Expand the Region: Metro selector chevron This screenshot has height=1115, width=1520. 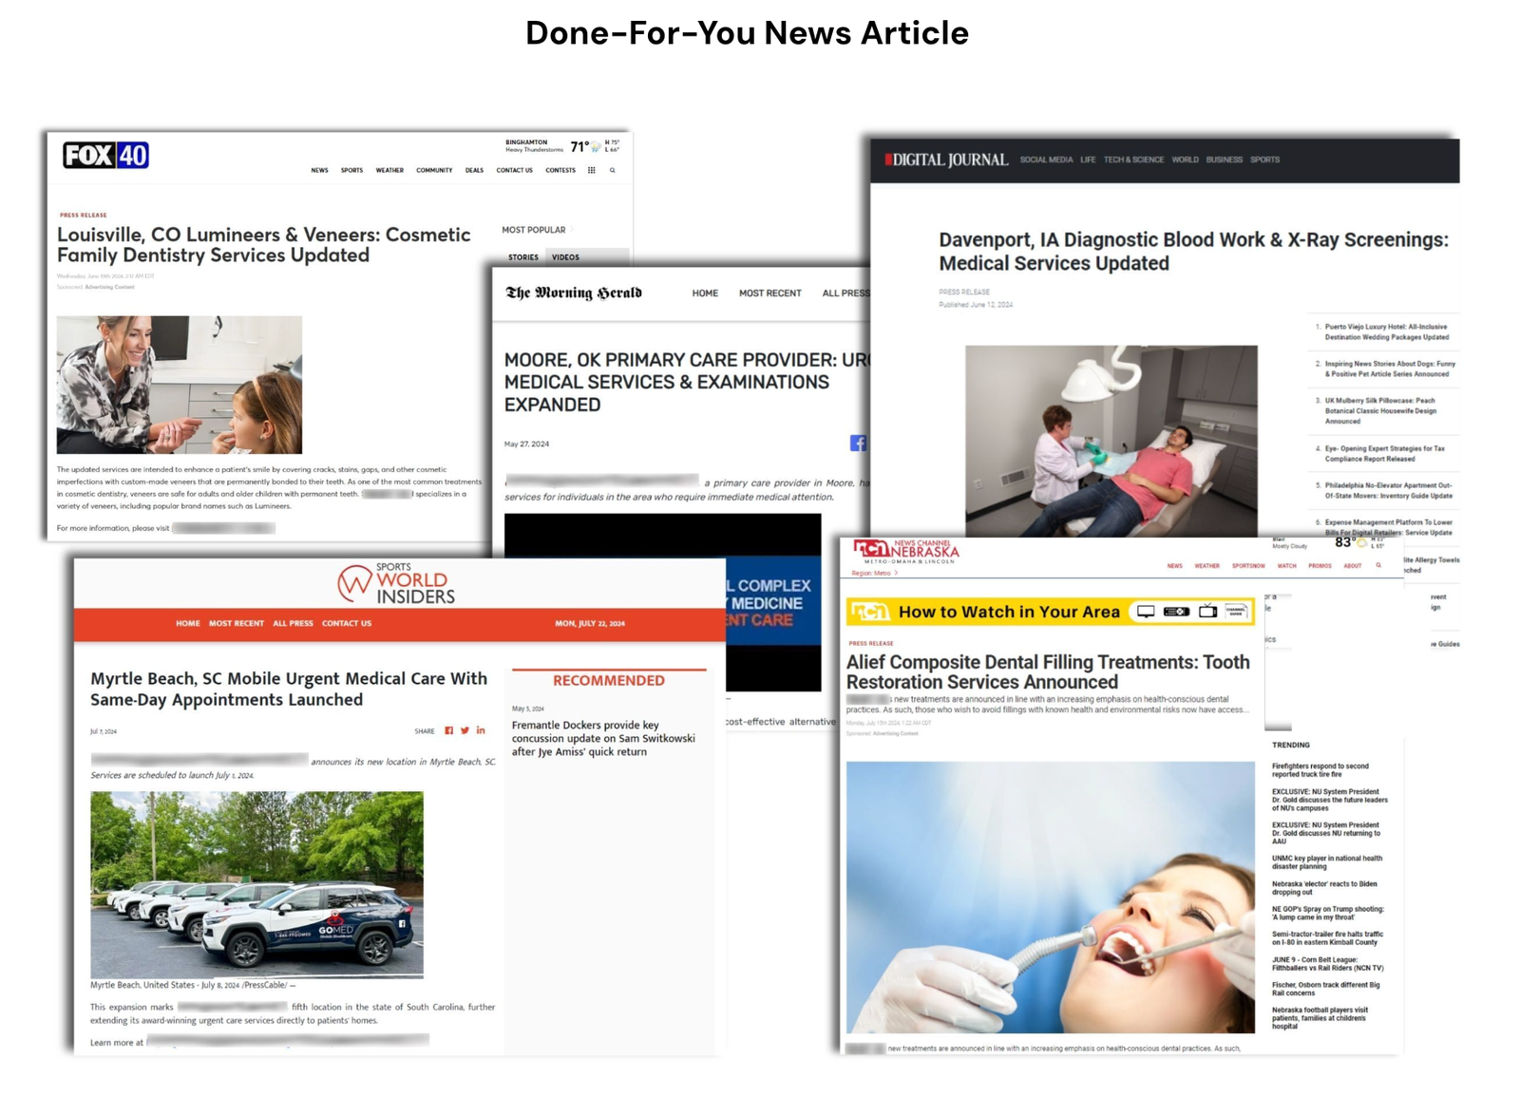pyautogui.click(x=896, y=574)
